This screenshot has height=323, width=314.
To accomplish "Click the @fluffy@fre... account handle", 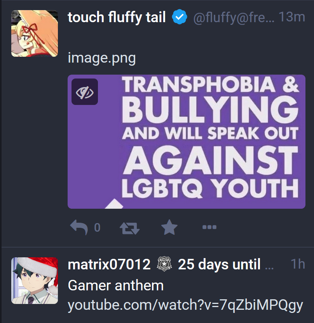I will [x=234, y=17].
